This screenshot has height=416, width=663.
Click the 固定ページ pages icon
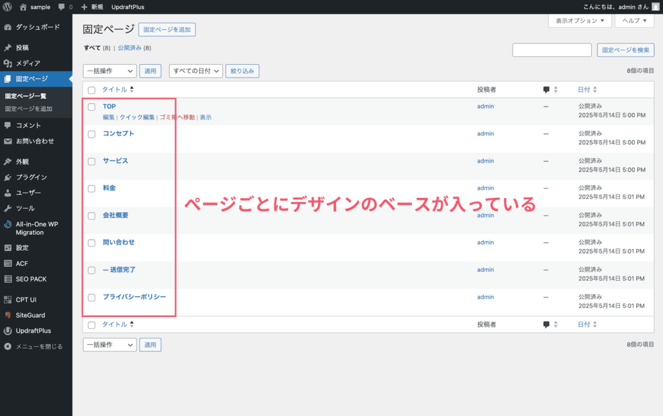click(x=8, y=79)
